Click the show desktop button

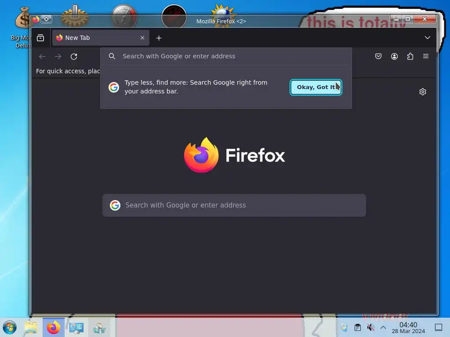point(439,327)
